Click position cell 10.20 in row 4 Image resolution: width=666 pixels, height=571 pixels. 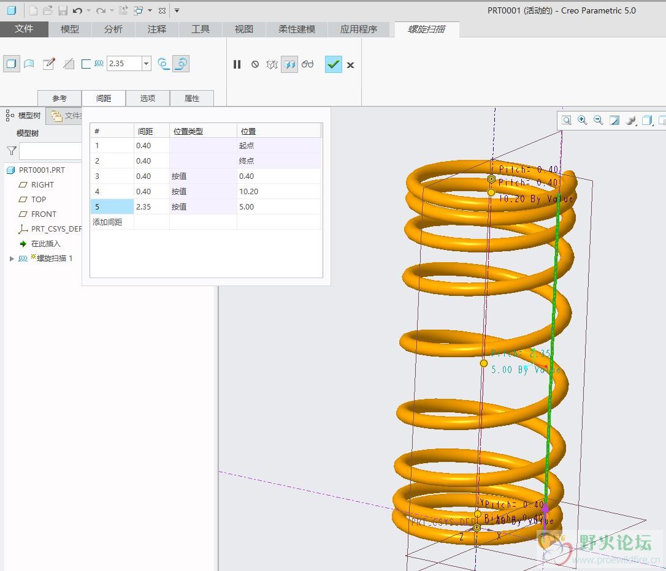click(278, 191)
